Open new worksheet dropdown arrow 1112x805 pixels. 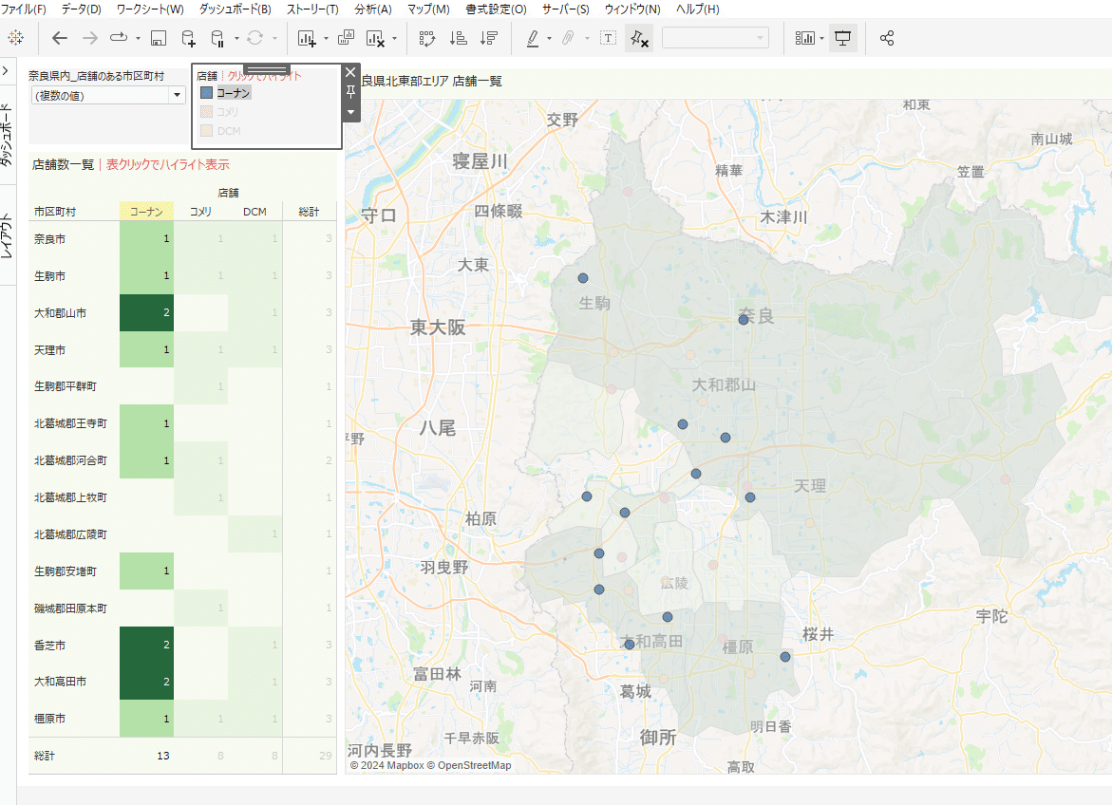pyautogui.click(x=326, y=38)
